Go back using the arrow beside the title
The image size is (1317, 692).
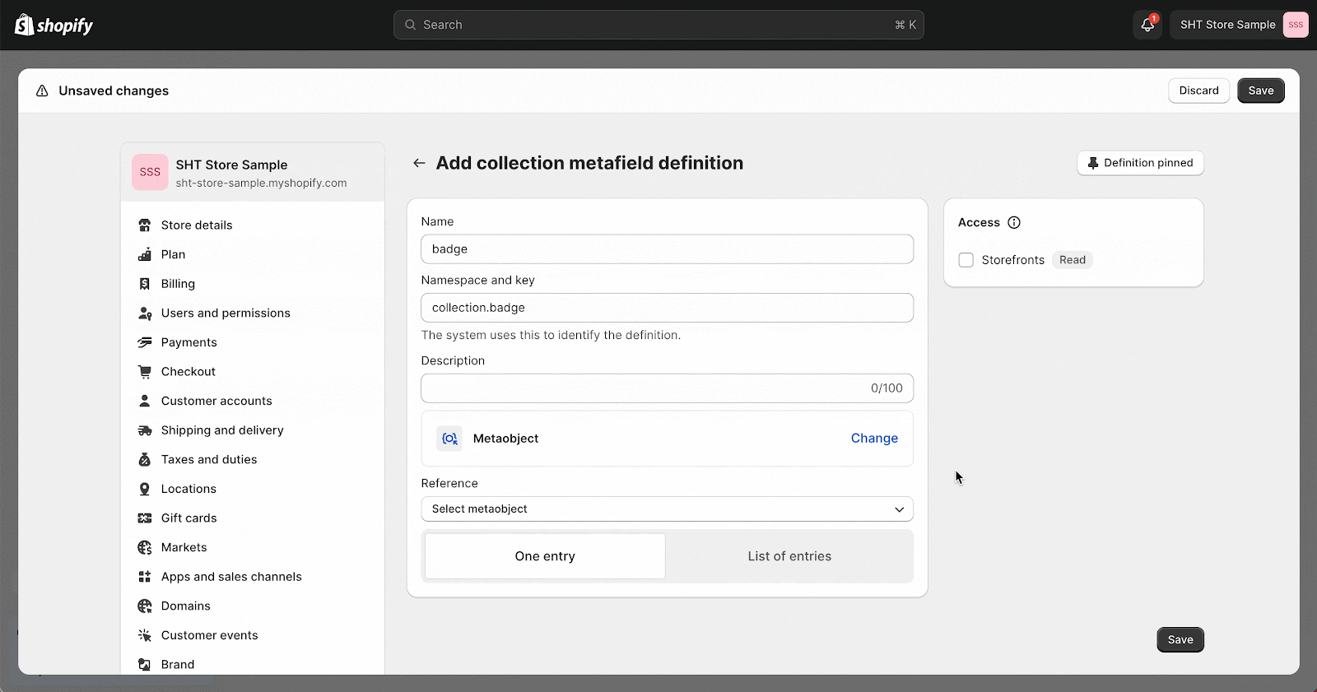pos(419,163)
